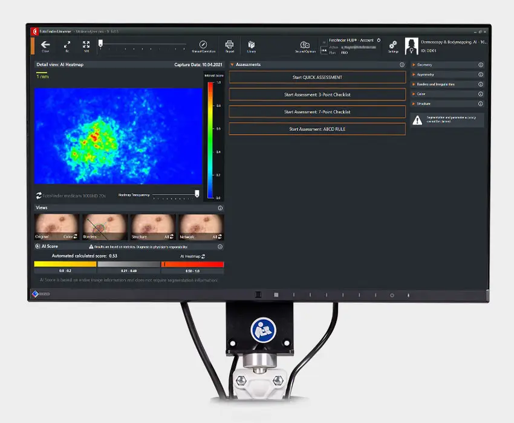Toggle Color mode on Original thumbnail
514x423 pixels.
[76, 237]
